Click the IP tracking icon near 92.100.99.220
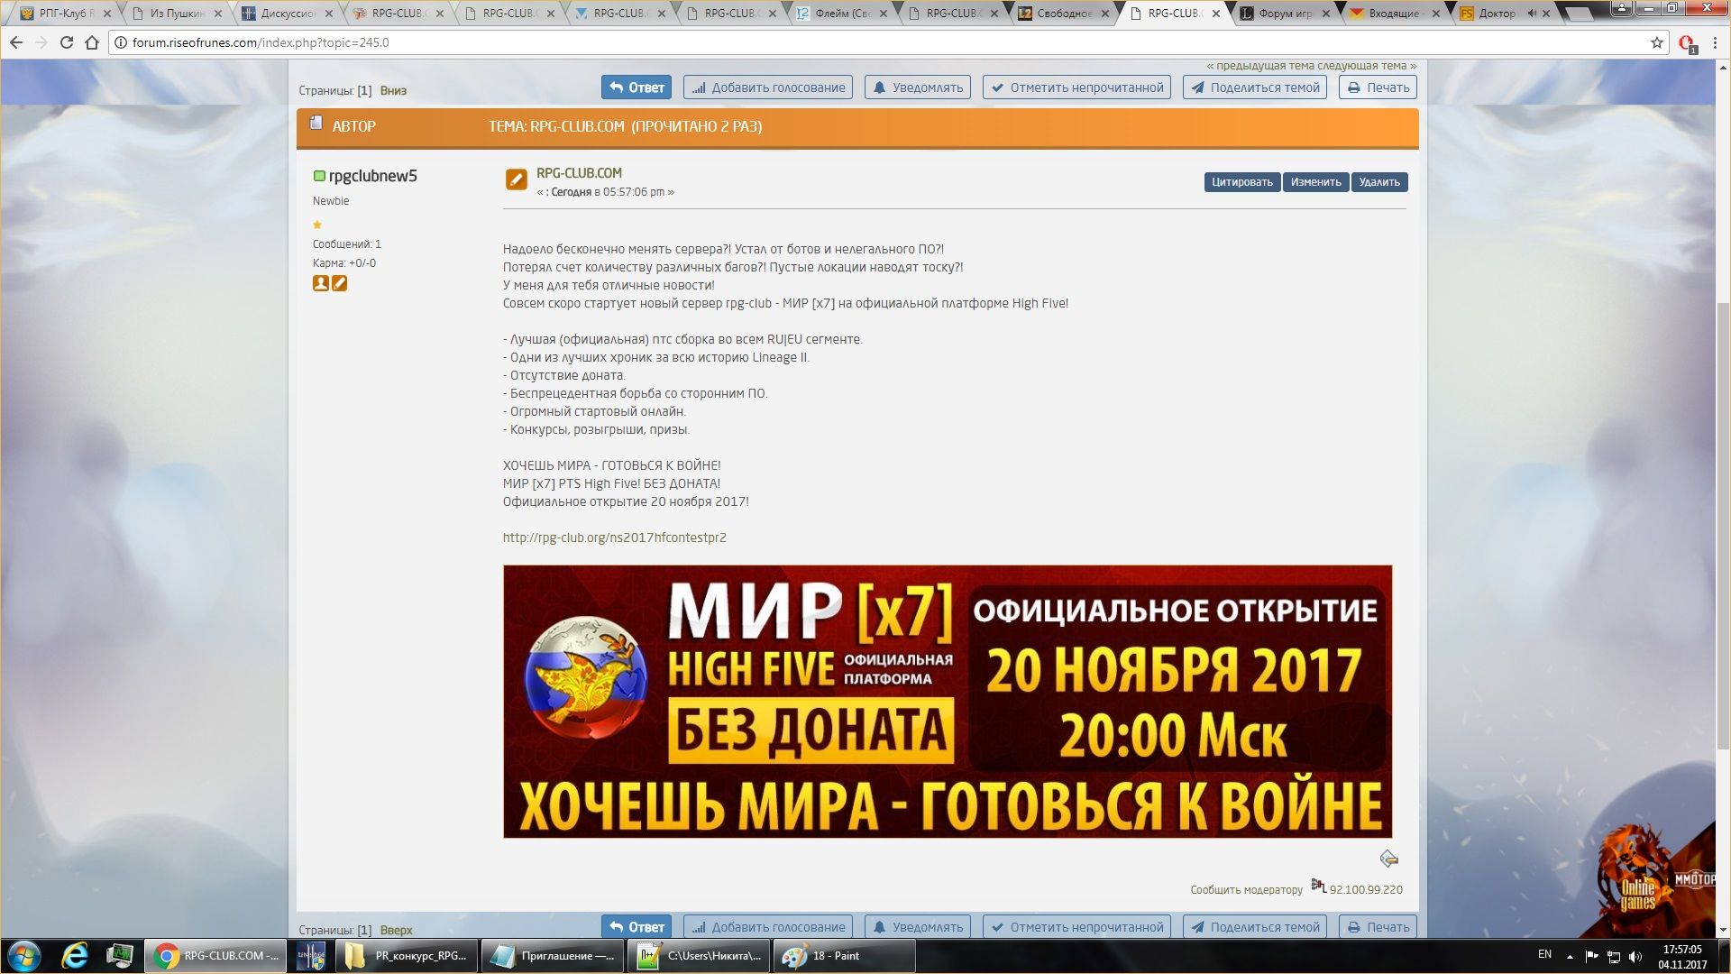The width and height of the screenshot is (1731, 974). pyautogui.click(x=1318, y=887)
